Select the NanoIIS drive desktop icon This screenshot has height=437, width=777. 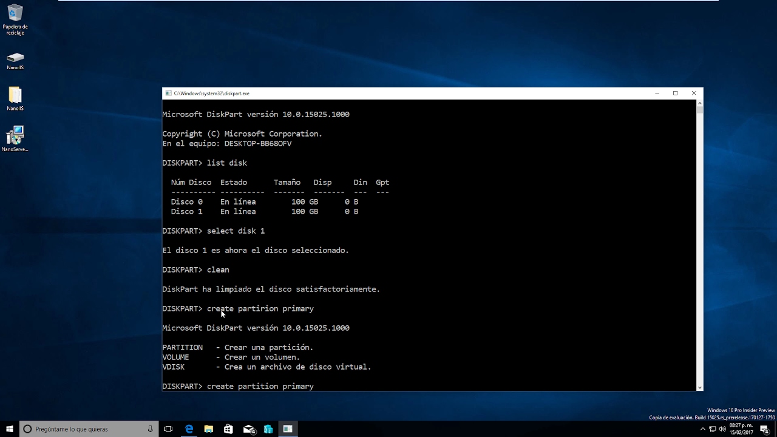pos(15,61)
